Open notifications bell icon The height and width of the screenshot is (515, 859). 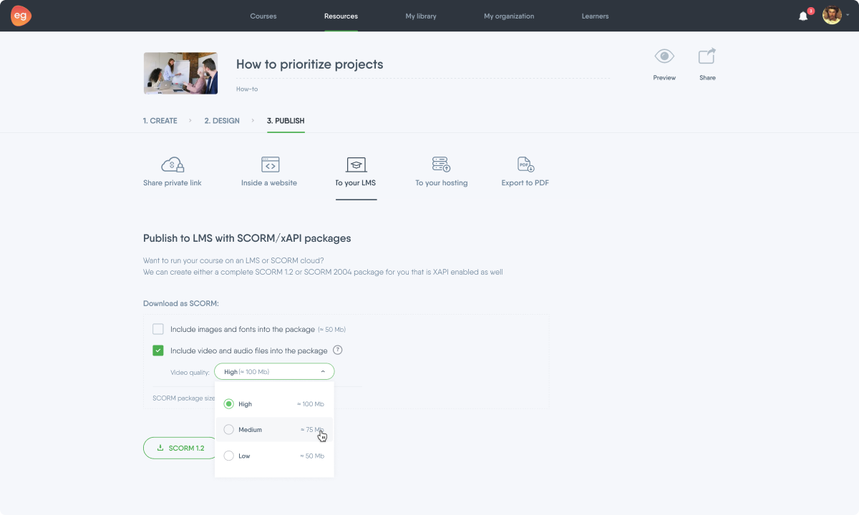point(803,16)
